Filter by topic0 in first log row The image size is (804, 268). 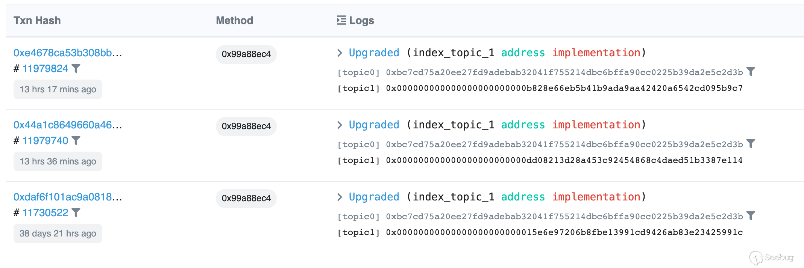coord(751,72)
